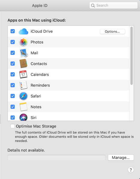Toggle the Calendars checkbox
Image resolution: width=140 pixels, height=179 pixels.
13,74
